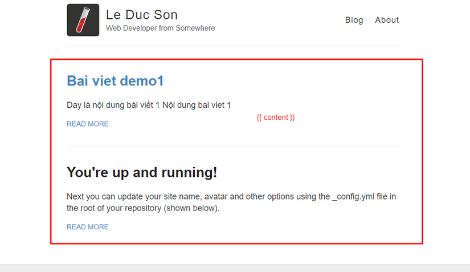The width and height of the screenshot is (470, 272).
Task: Click the test tube avatar icon
Action: coord(83,20)
